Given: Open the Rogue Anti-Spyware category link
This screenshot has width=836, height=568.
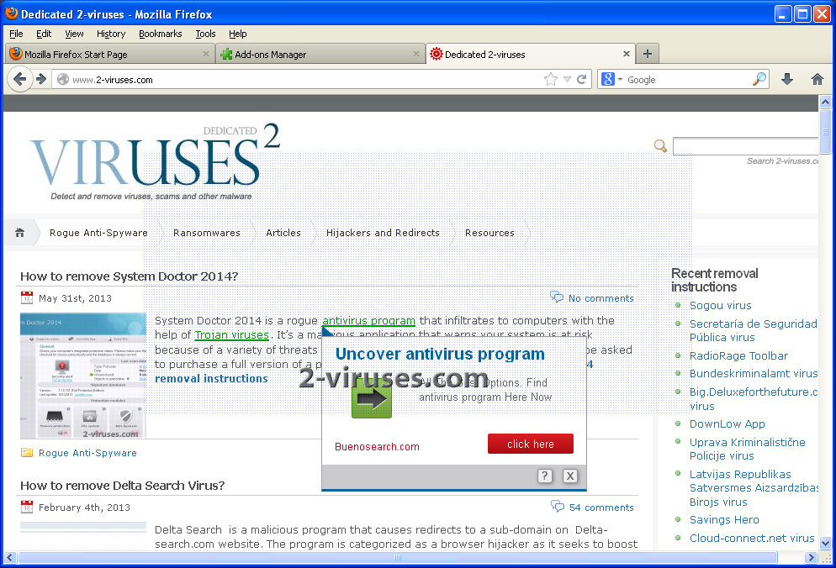Looking at the screenshot, I should (x=87, y=453).
